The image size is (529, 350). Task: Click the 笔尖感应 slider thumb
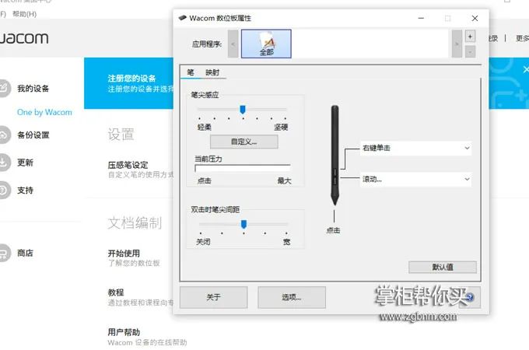[x=243, y=110]
